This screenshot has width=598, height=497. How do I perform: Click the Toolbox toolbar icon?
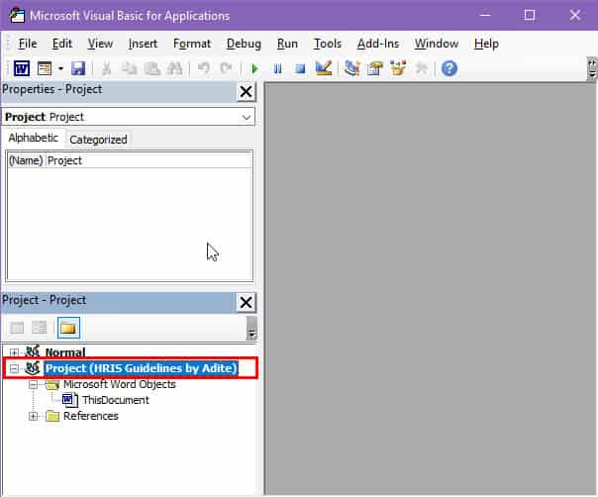(421, 68)
